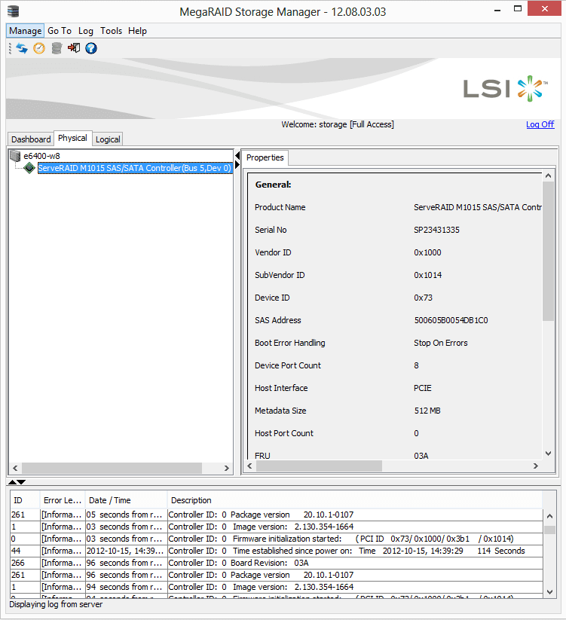Click Metadata Size value 512 MB
Screen dimensions: 566x620
point(427,411)
